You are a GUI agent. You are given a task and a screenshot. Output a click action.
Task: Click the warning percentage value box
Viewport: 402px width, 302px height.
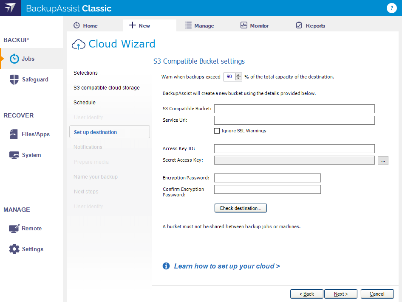coord(230,77)
